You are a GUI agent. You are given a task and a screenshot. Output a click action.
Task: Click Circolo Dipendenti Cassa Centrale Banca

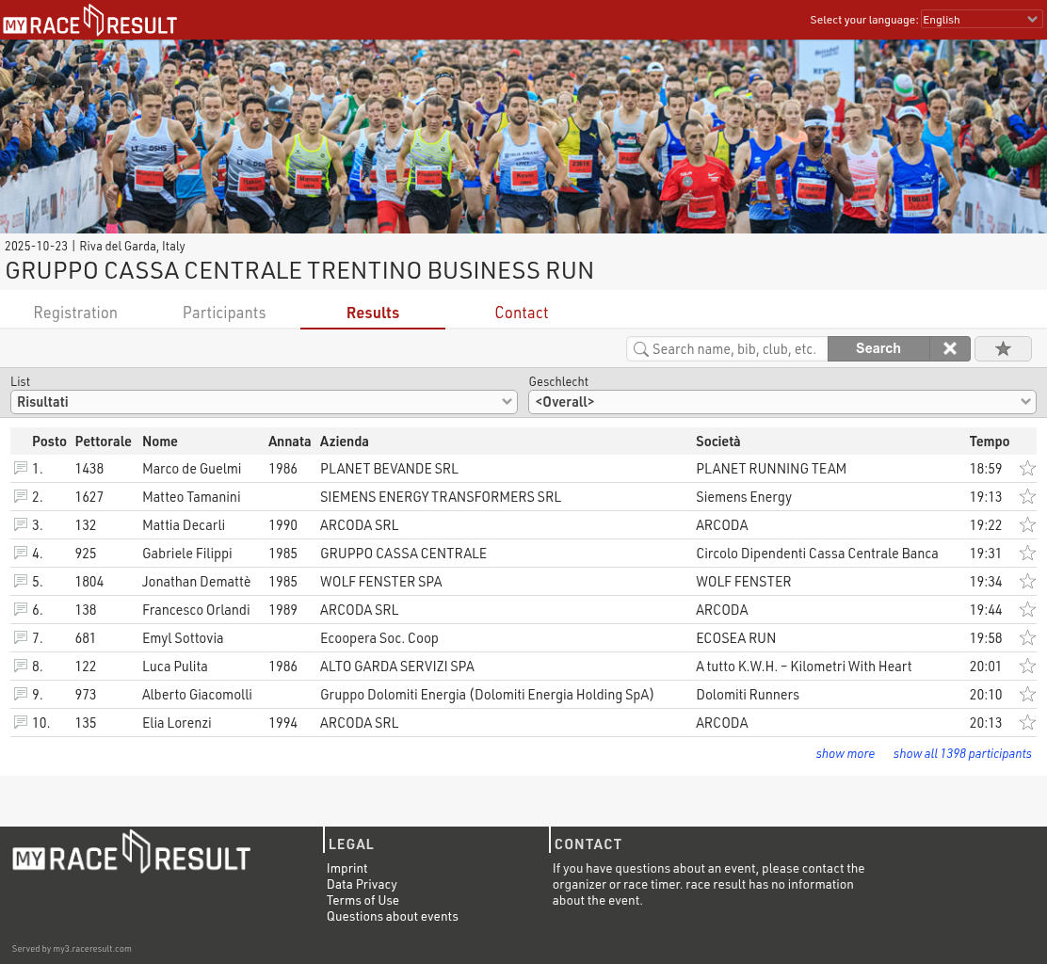(x=816, y=553)
